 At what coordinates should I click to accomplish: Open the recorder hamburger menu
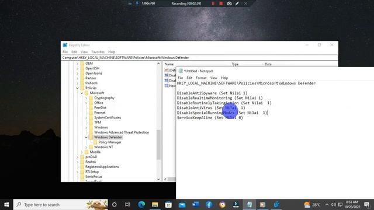[130, 3]
